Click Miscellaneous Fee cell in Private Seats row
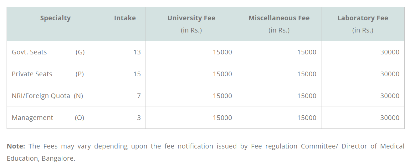410x166 pixels. pyautogui.click(x=307, y=74)
